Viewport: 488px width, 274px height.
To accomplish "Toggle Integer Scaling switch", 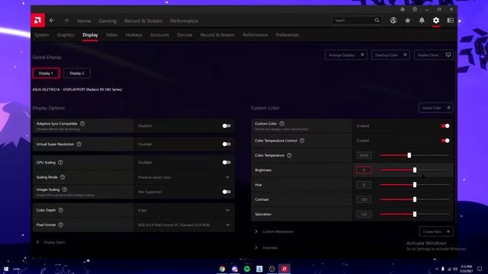I will click(x=226, y=192).
